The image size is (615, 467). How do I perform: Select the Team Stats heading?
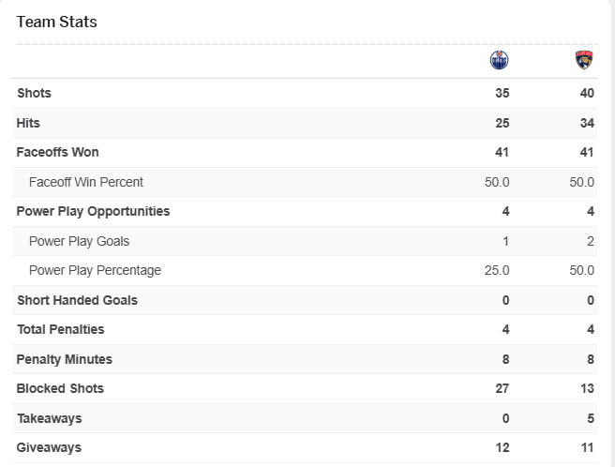56,22
